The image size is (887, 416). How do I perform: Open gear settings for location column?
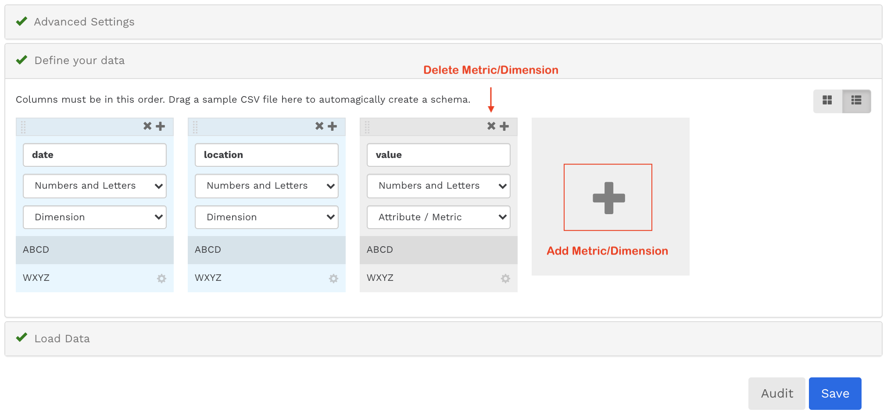point(334,279)
